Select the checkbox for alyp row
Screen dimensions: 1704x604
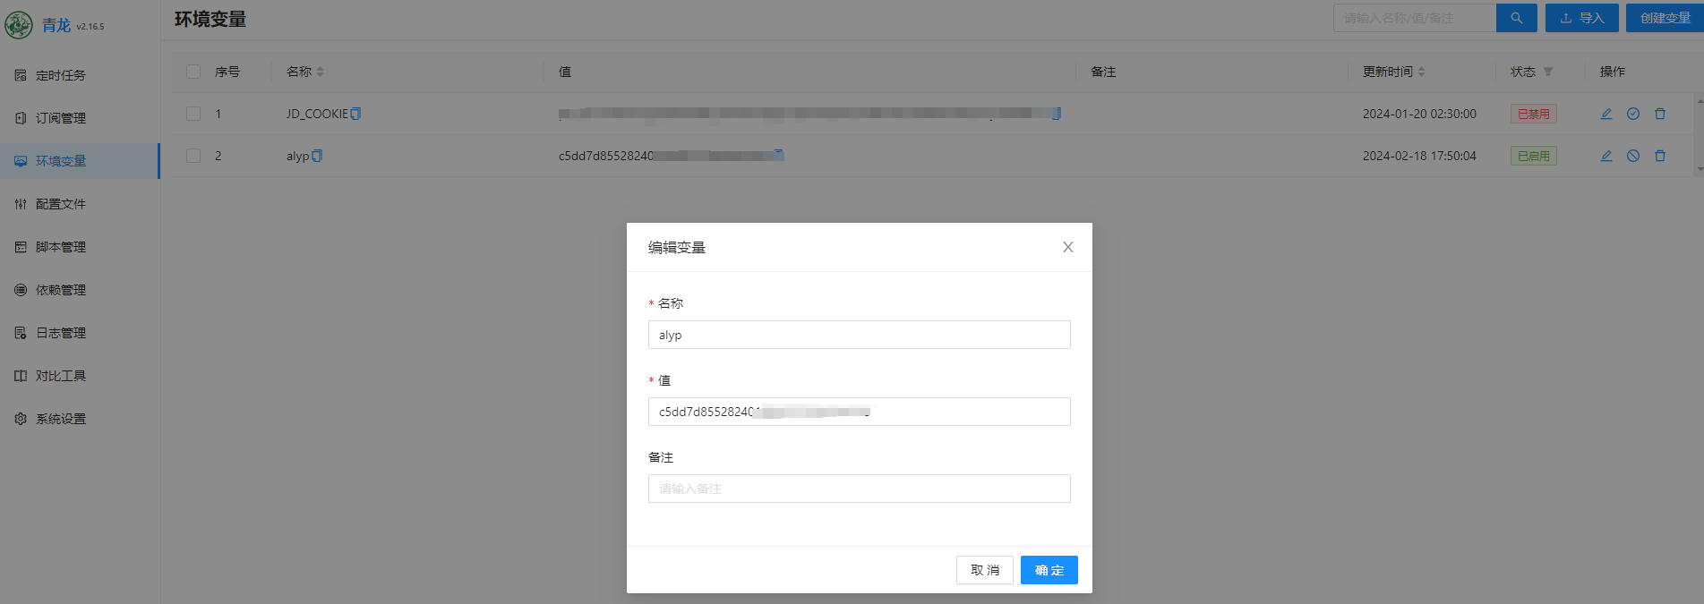click(x=193, y=156)
